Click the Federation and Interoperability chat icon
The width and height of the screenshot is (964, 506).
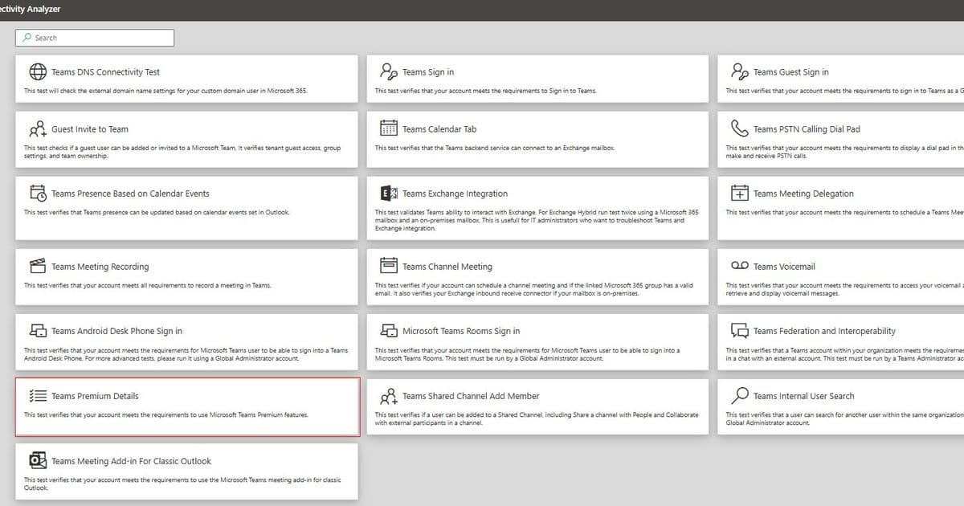click(x=739, y=331)
